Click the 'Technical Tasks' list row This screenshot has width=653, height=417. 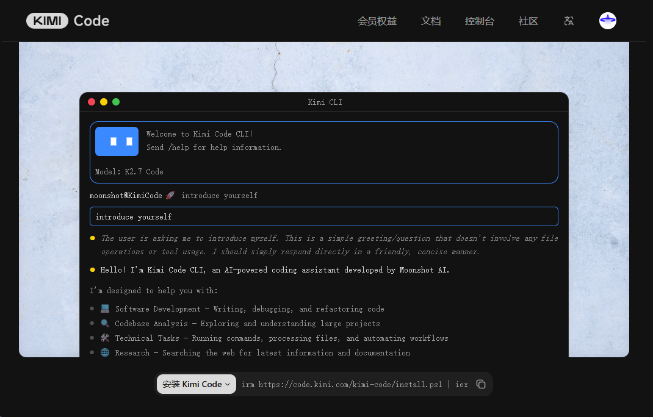pos(269,338)
